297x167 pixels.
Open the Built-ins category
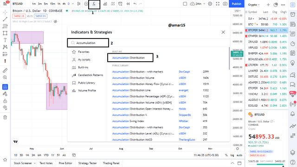[83, 67]
